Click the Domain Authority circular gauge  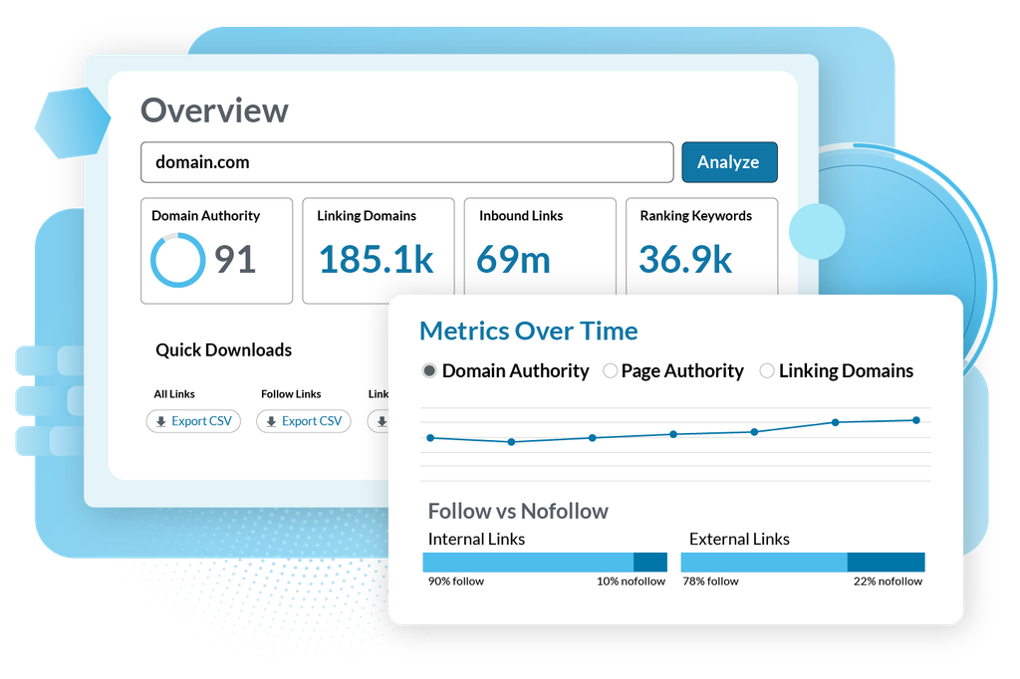coord(177,260)
